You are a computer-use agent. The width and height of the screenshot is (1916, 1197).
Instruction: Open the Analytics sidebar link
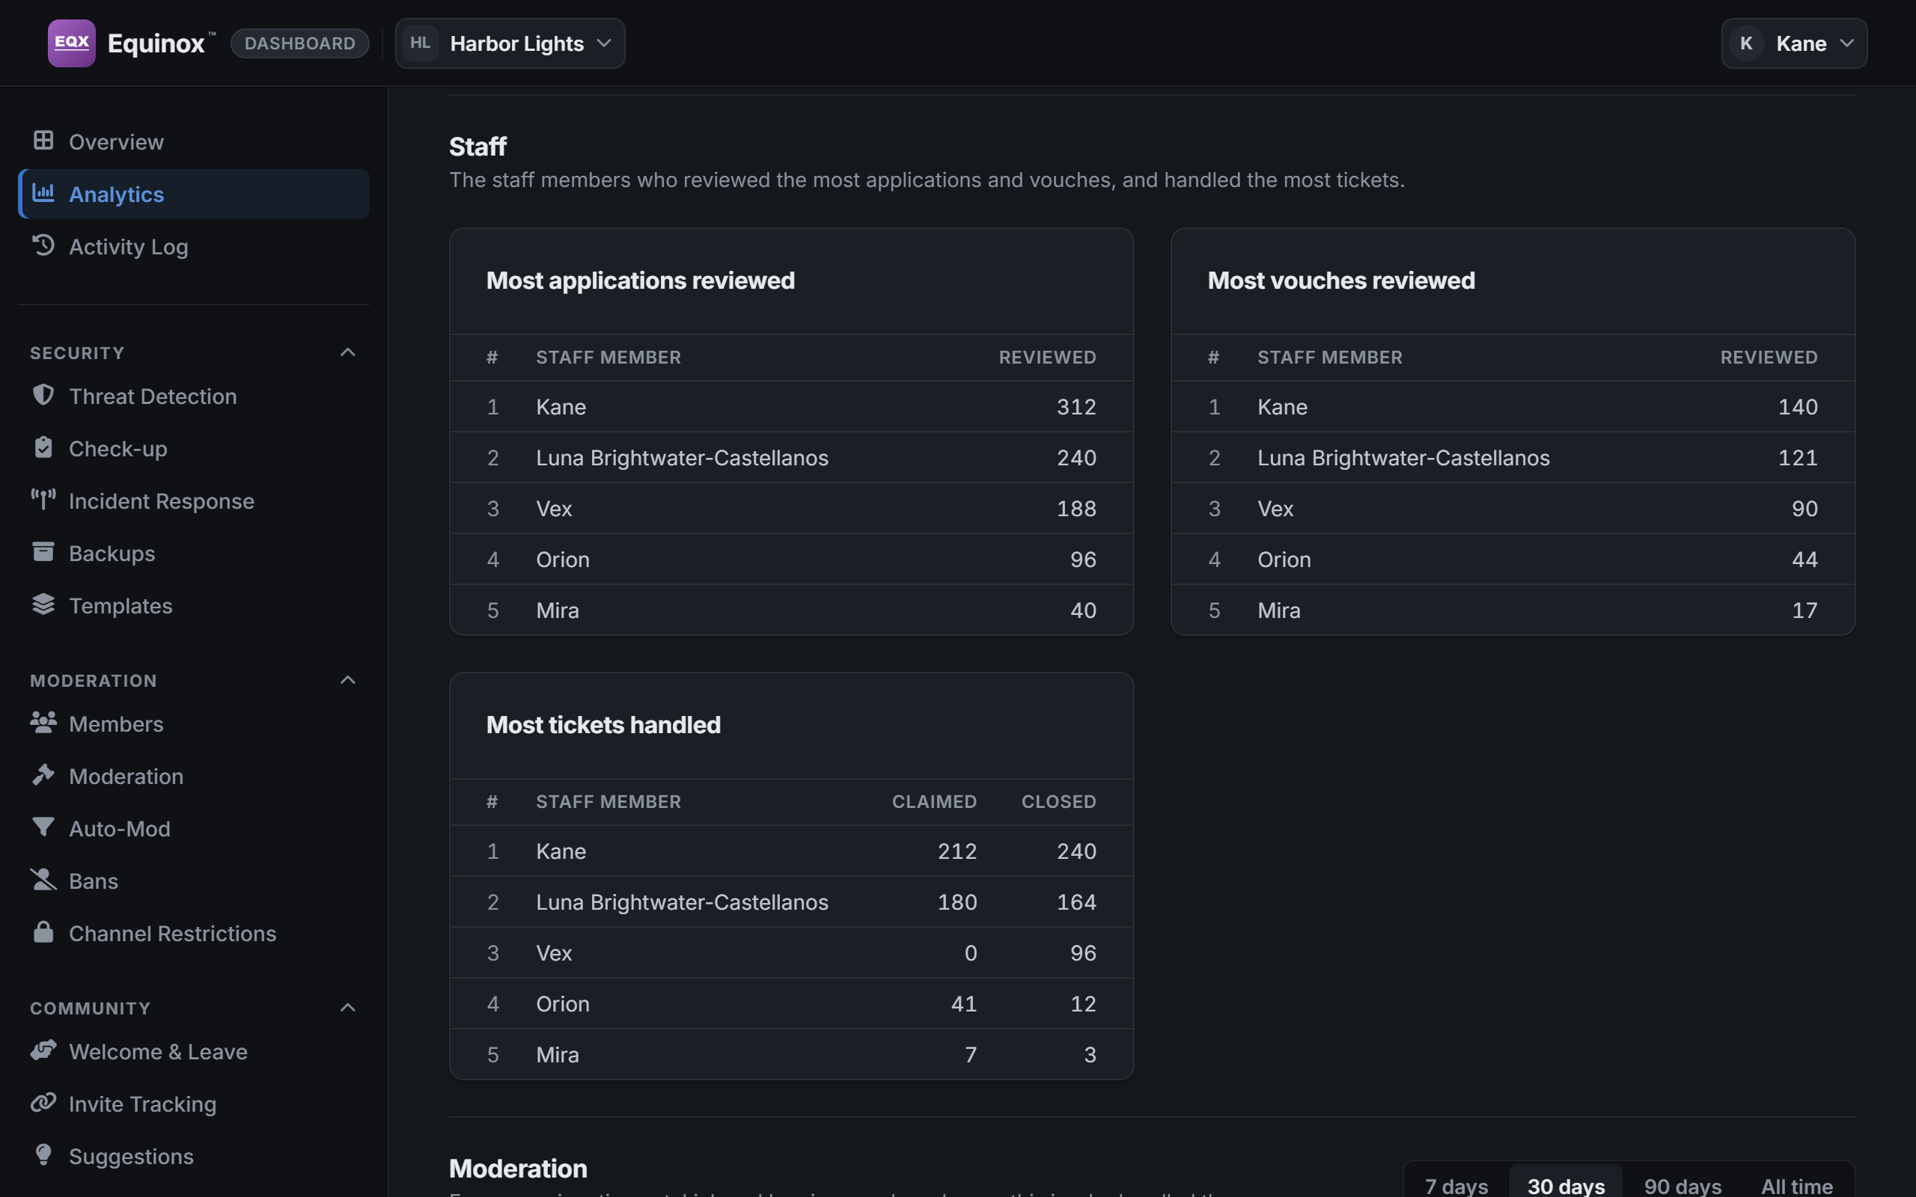[194, 194]
